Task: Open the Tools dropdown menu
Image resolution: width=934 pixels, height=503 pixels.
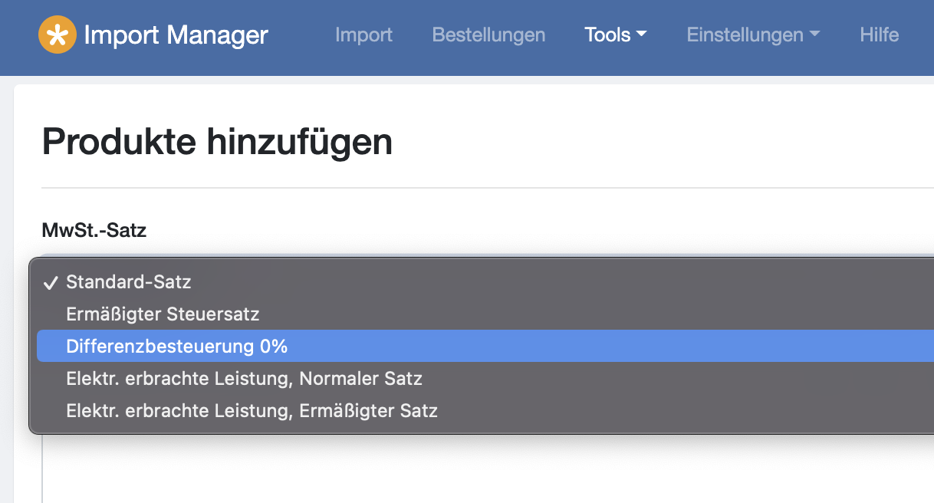Action: [616, 35]
